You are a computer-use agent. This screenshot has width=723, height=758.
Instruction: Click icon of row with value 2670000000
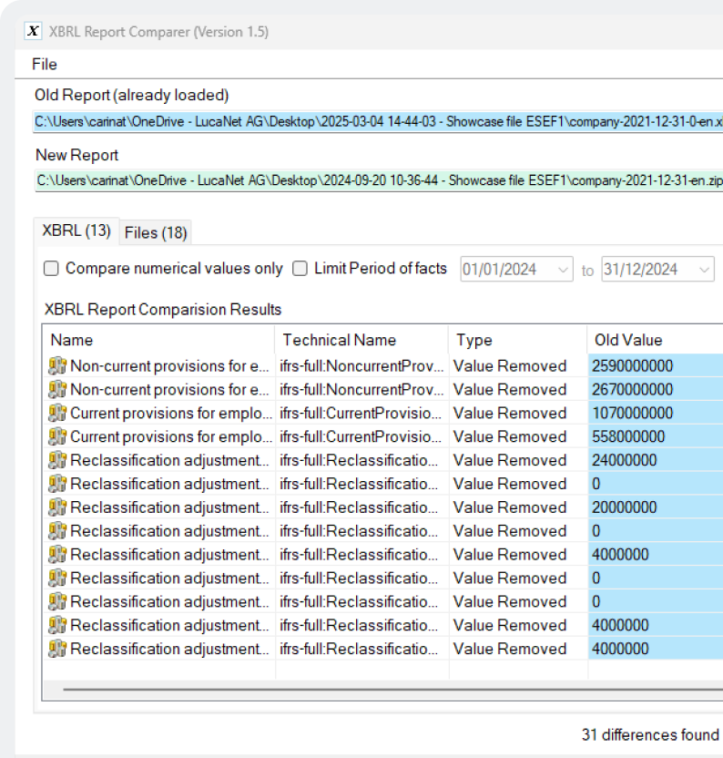57,390
